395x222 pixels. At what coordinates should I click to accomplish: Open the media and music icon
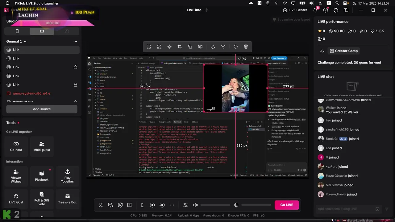tap(110, 205)
